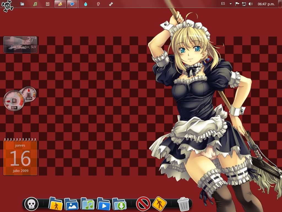
Task: Open the Music folder in the dock
Action: point(87,204)
